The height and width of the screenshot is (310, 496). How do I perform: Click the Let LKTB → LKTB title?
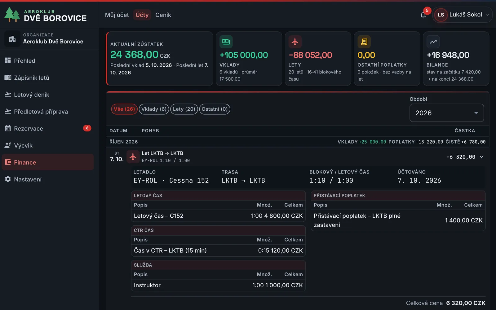162,153
